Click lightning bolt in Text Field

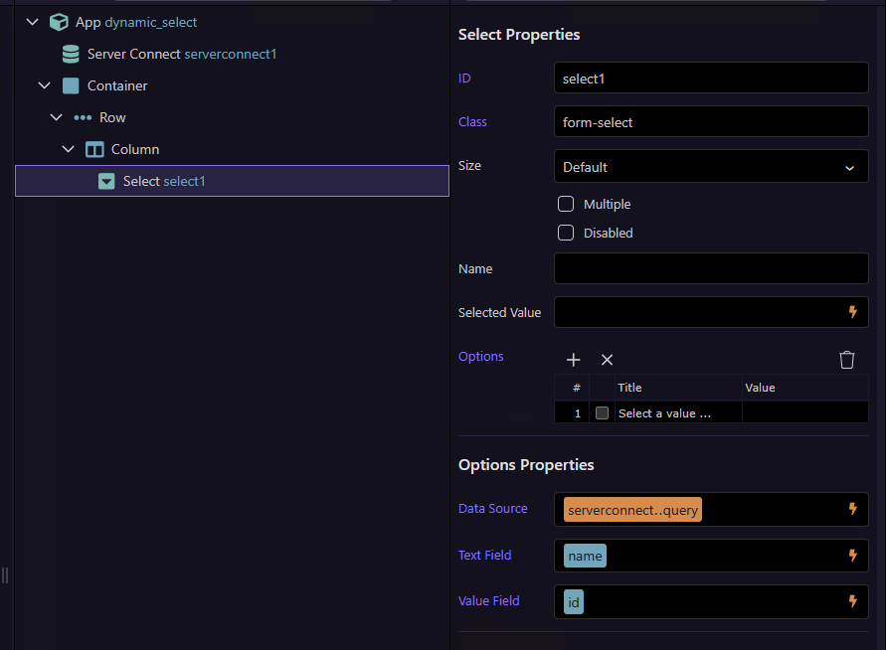[x=852, y=556]
